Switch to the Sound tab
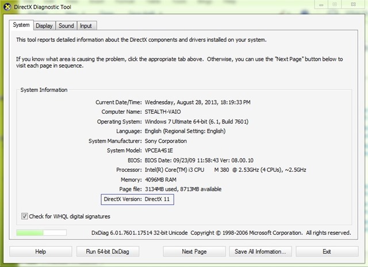368x267 pixels. click(66, 26)
